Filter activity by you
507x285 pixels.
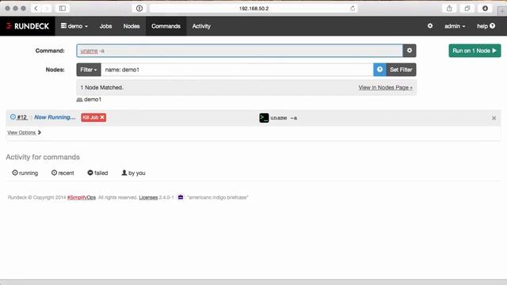pyautogui.click(x=133, y=173)
